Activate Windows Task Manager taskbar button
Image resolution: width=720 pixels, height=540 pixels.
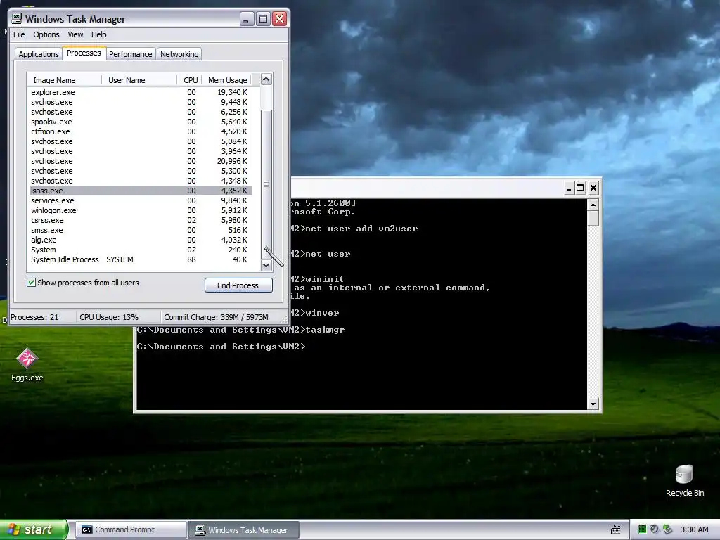coord(243,530)
